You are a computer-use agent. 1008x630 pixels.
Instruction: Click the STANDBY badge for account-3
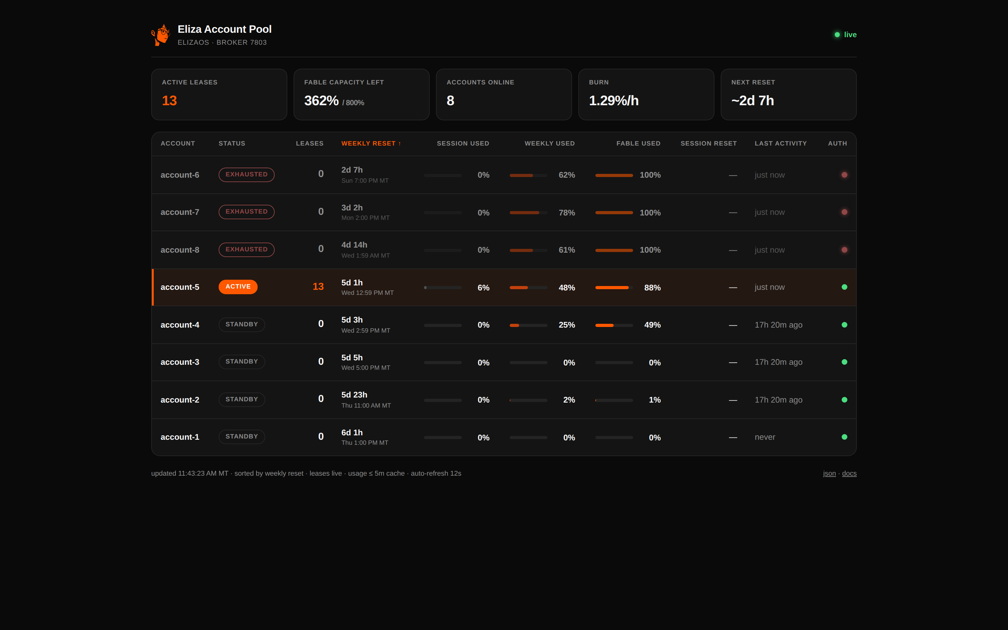[x=242, y=362]
